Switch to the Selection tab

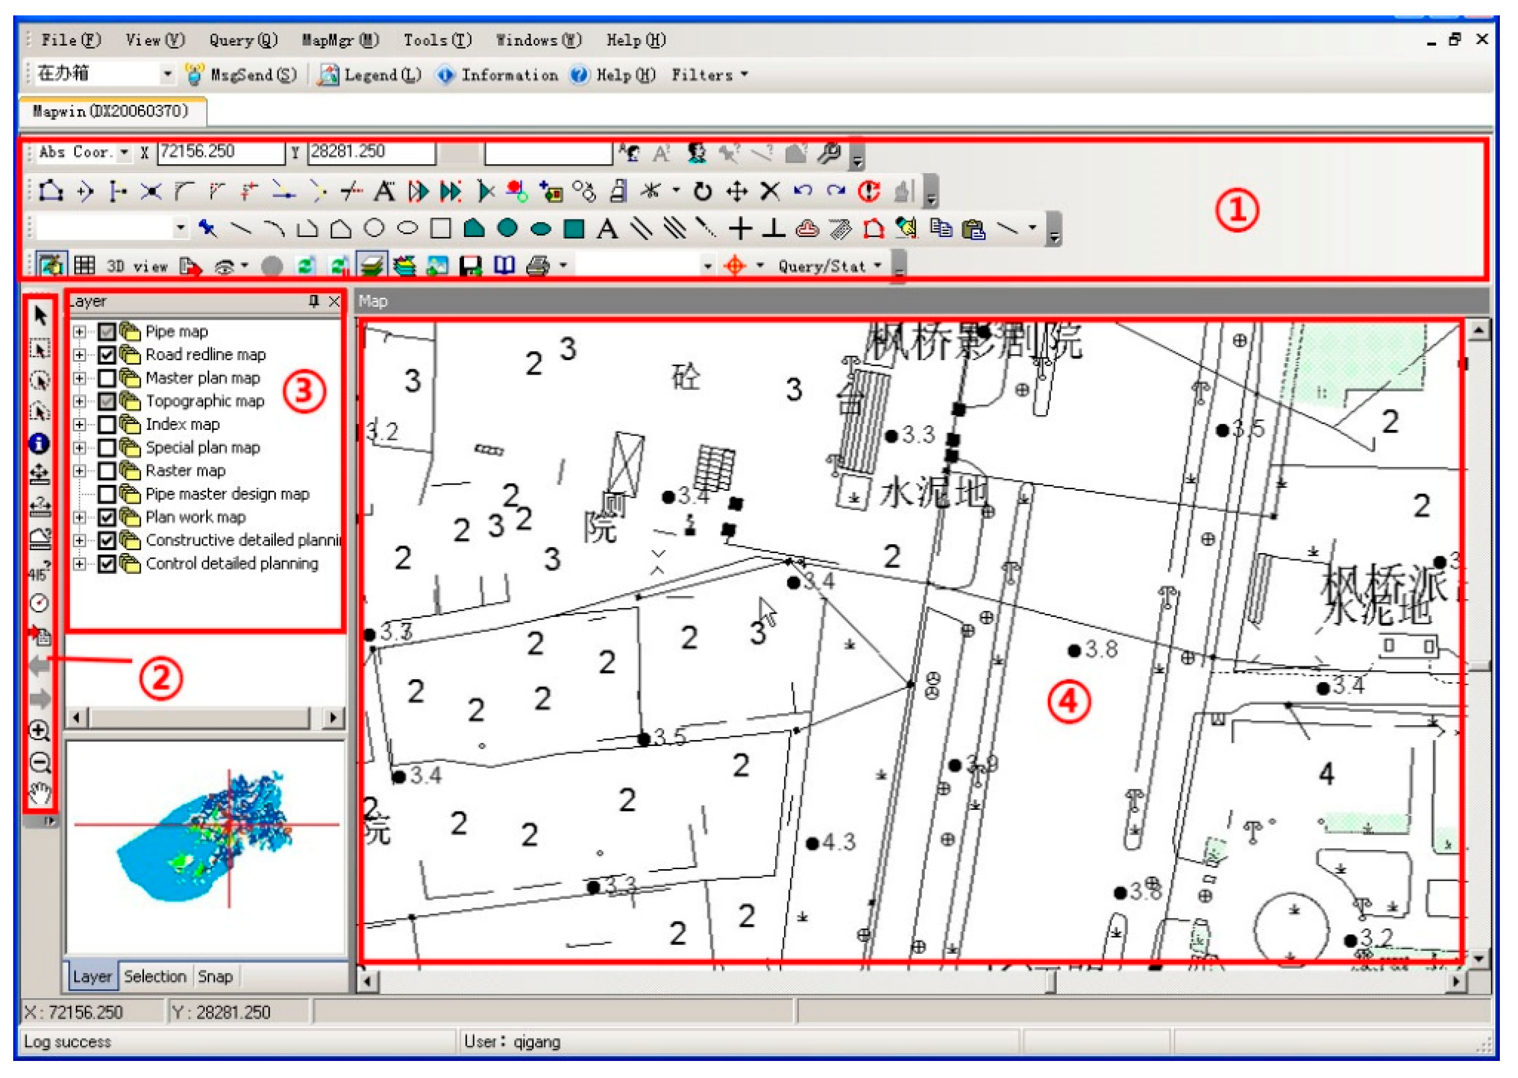[154, 976]
